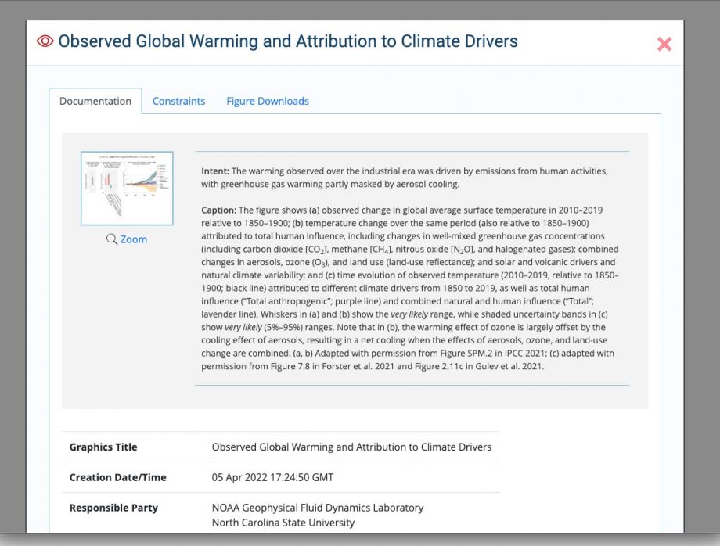The image size is (720, 546).
Task: Click the 05 Apr 2022 timestamp value
Action: click(272, 477)
